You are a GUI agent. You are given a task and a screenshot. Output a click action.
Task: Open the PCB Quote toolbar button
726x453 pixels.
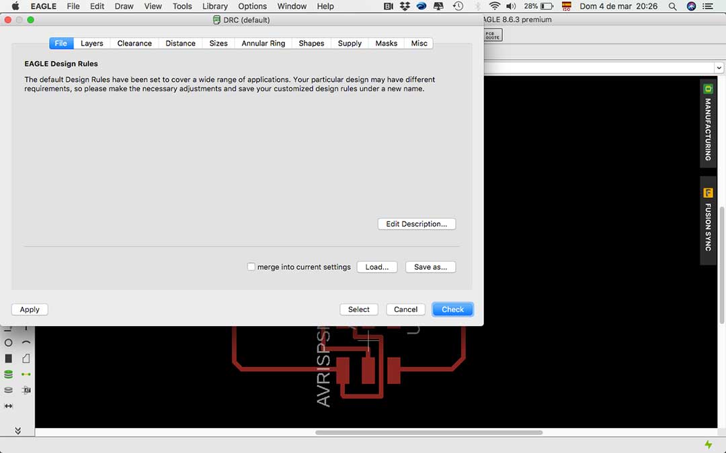[x=493, y=35]
